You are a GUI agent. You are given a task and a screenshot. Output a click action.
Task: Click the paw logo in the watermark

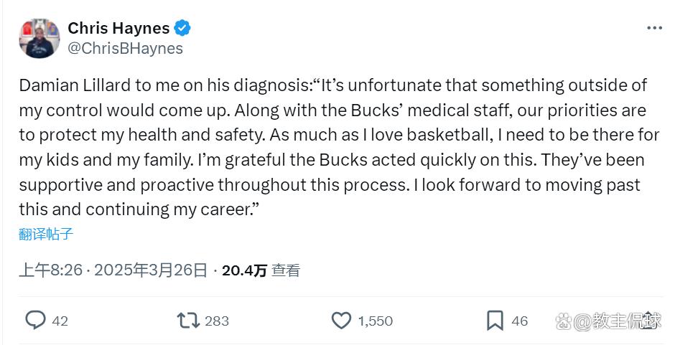point(565,320)
